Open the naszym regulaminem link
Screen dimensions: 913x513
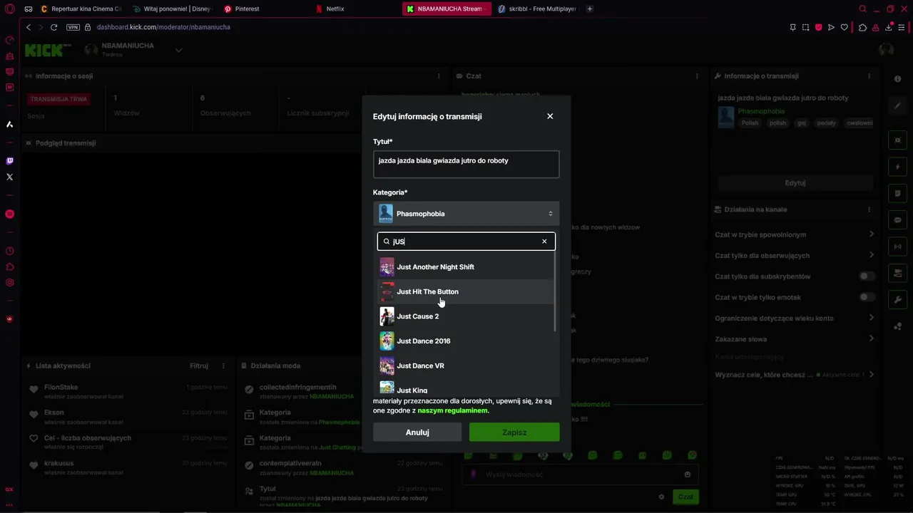click(x=453, y=410)
